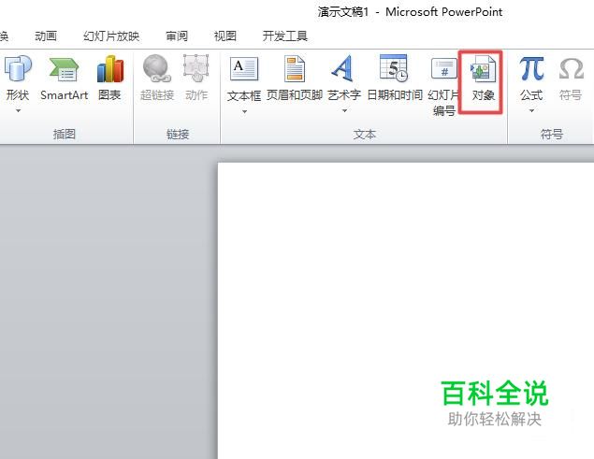Expand the Equation (公式) dropdown arrow
This screenshot has width=594, height=459.
pos(531,110)
